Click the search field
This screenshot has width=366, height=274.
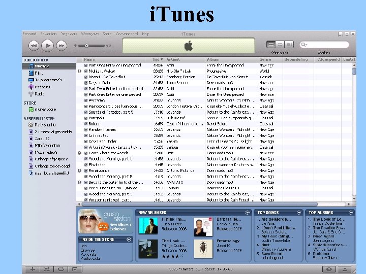(324, 45)
